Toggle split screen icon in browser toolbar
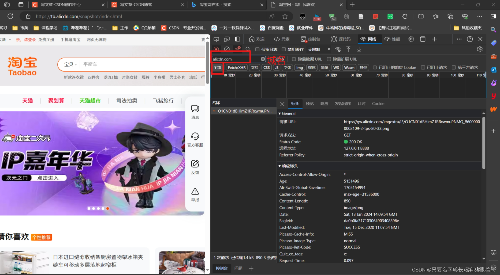 [421, 16]
